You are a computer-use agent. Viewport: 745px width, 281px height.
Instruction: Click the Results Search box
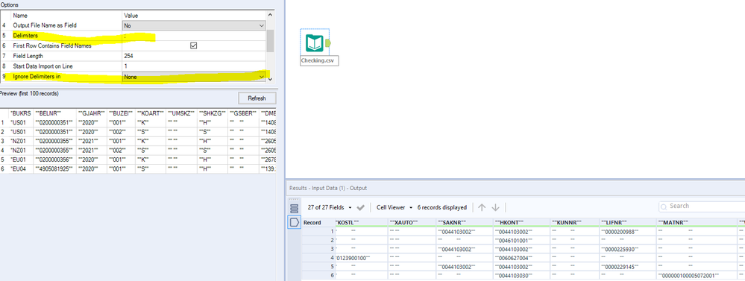[703, 206]
